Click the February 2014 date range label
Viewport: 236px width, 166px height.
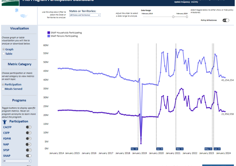[x=147, y=14]
